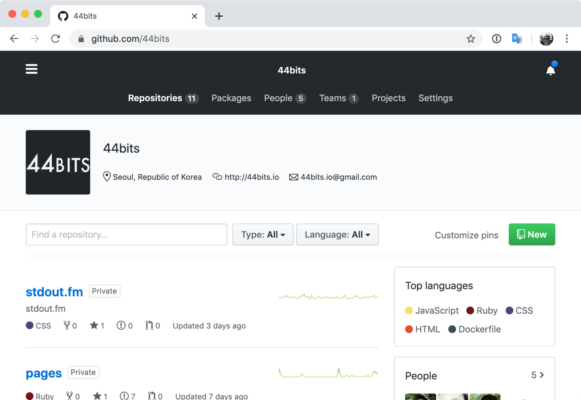This screenshot has height=400, width=581.
Task: Bookmark this page with the star icon
Action: pyautogui.click(x=471, y=39)
